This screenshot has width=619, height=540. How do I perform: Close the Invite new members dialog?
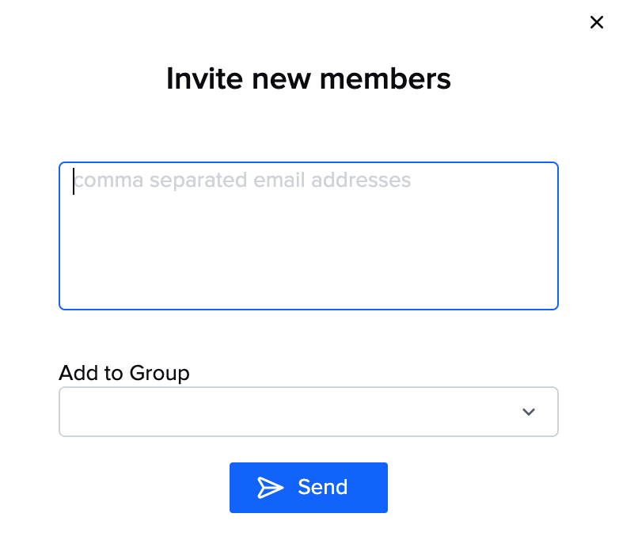point(597,22)
